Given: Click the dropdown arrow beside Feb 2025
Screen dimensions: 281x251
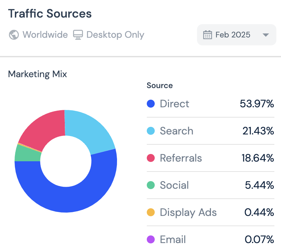Looking at the screenshot, I should click(x=265, y=35).
